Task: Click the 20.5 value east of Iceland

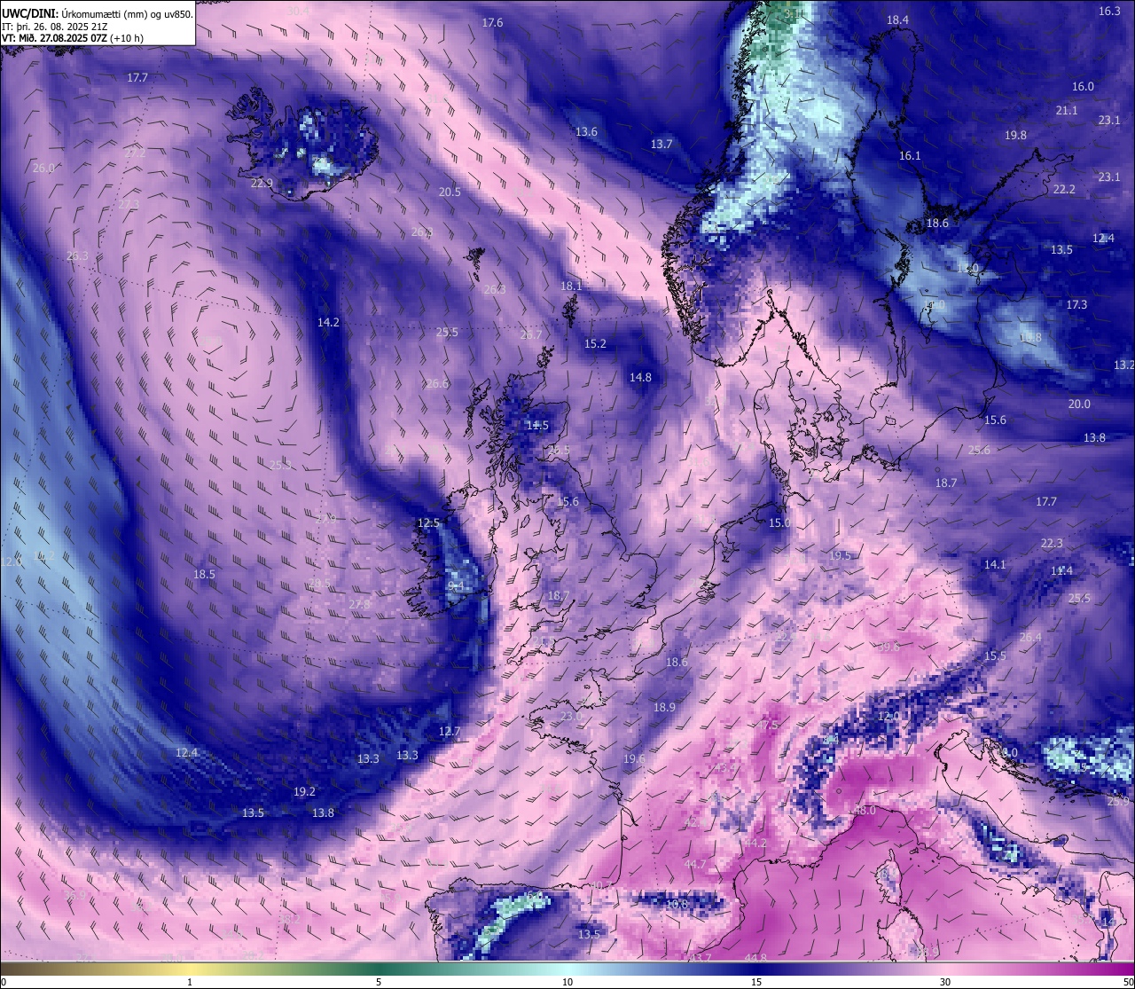Action: tap(450, 192)
